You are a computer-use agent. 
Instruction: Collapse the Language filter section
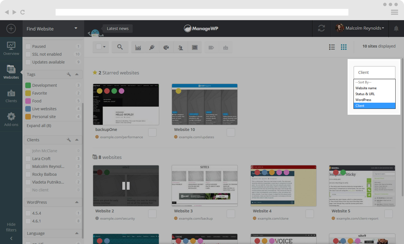pos(77,233)
